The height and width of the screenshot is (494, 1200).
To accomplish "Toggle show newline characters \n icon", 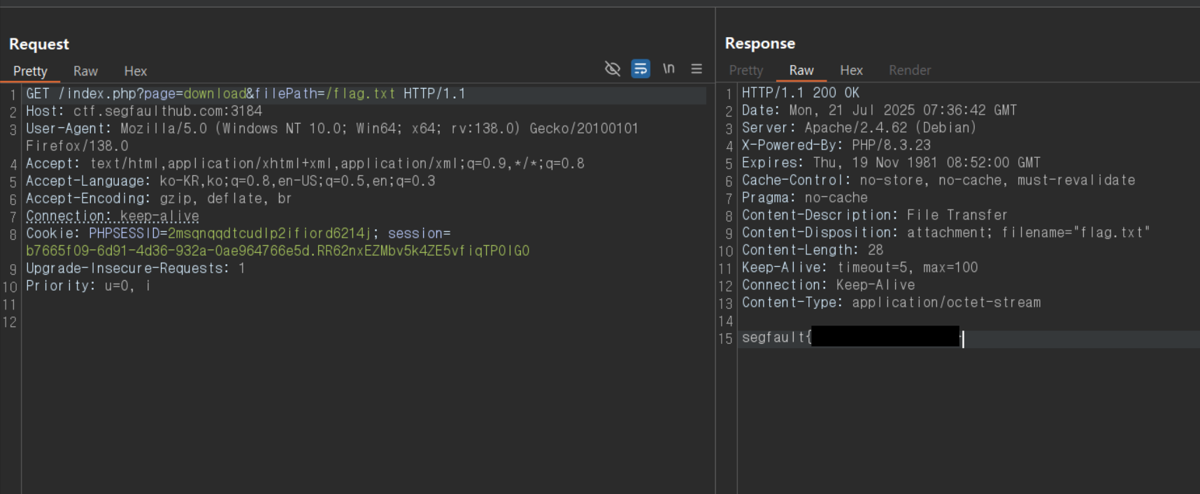I will [x=669, y=68].
